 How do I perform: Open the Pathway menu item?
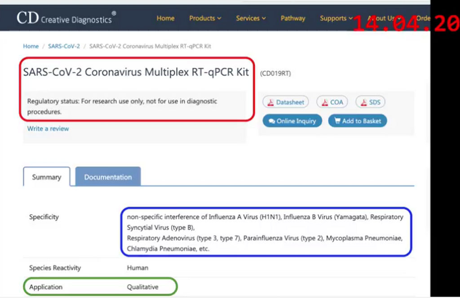pos(293,18)
